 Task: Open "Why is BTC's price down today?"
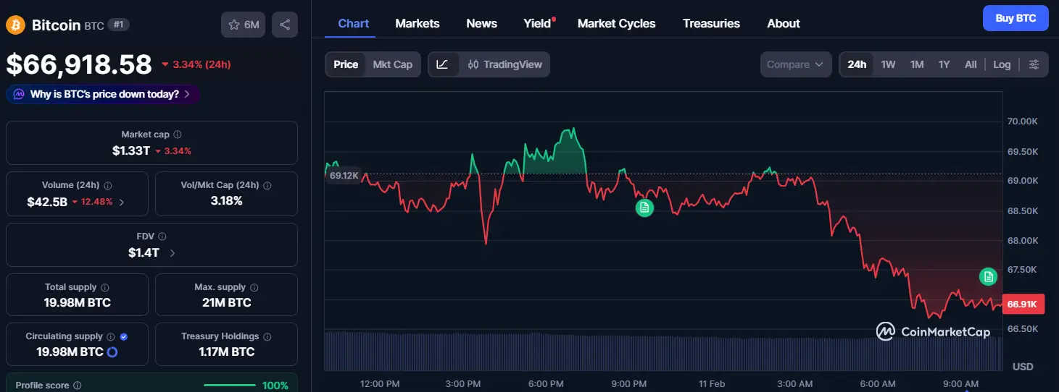(104, 94)
